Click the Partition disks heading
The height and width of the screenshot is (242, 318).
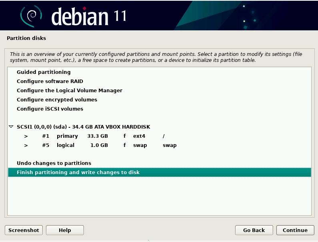click(26, 38)
